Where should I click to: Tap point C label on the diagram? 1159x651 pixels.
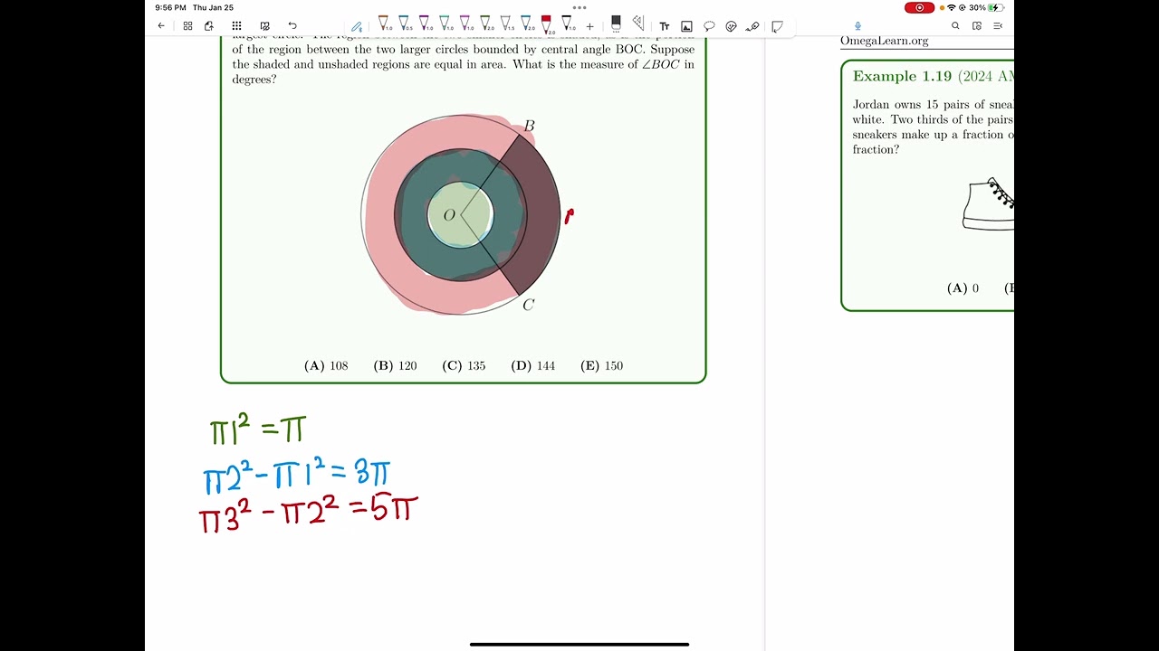coord(529,305)
